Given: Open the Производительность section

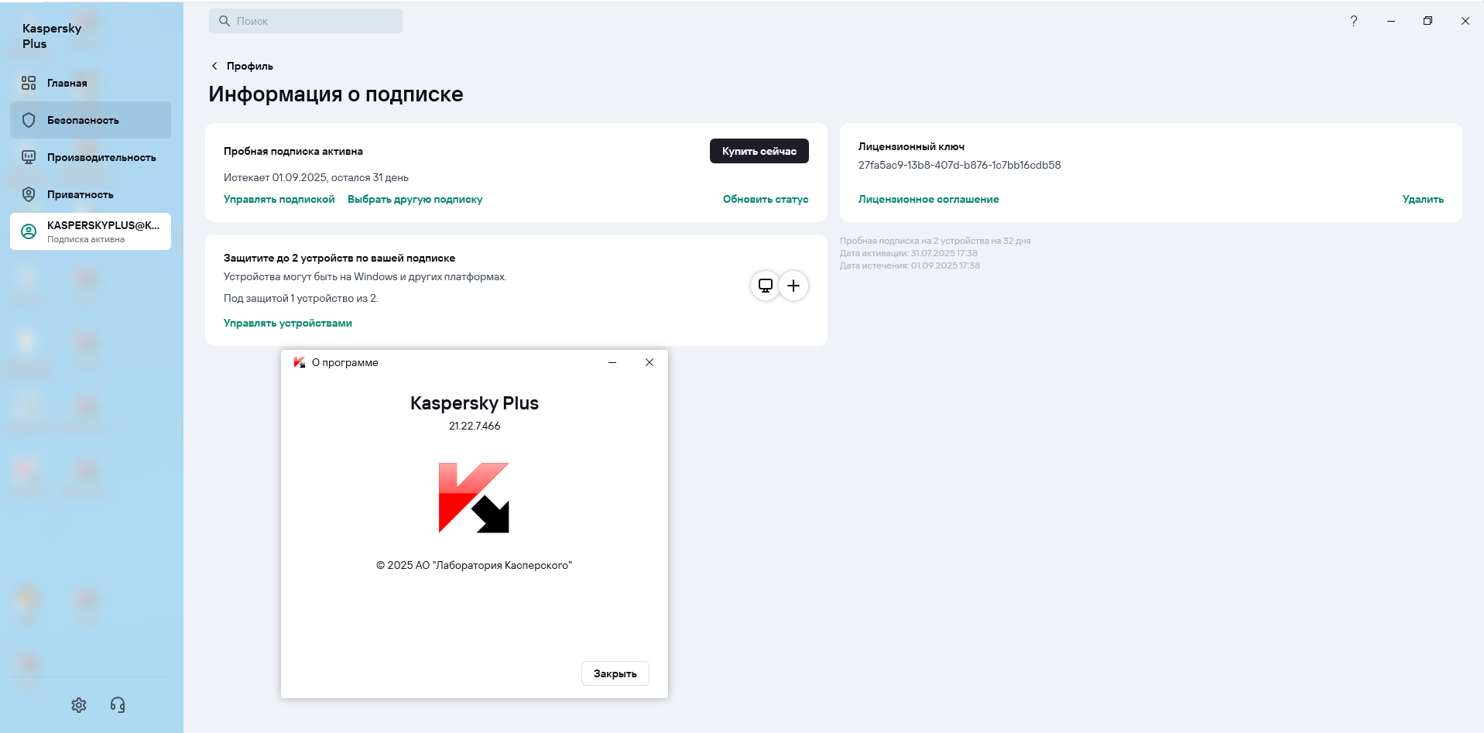Looking at the screenshot, I should [x=91, y=157].
